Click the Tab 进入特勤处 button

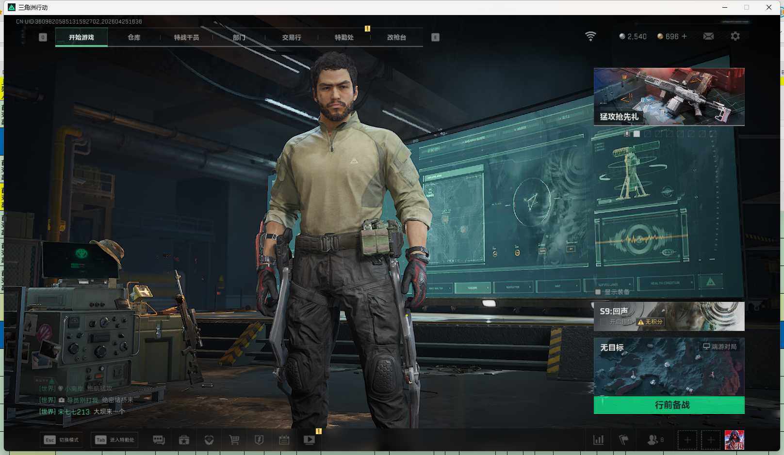point(114,440)
